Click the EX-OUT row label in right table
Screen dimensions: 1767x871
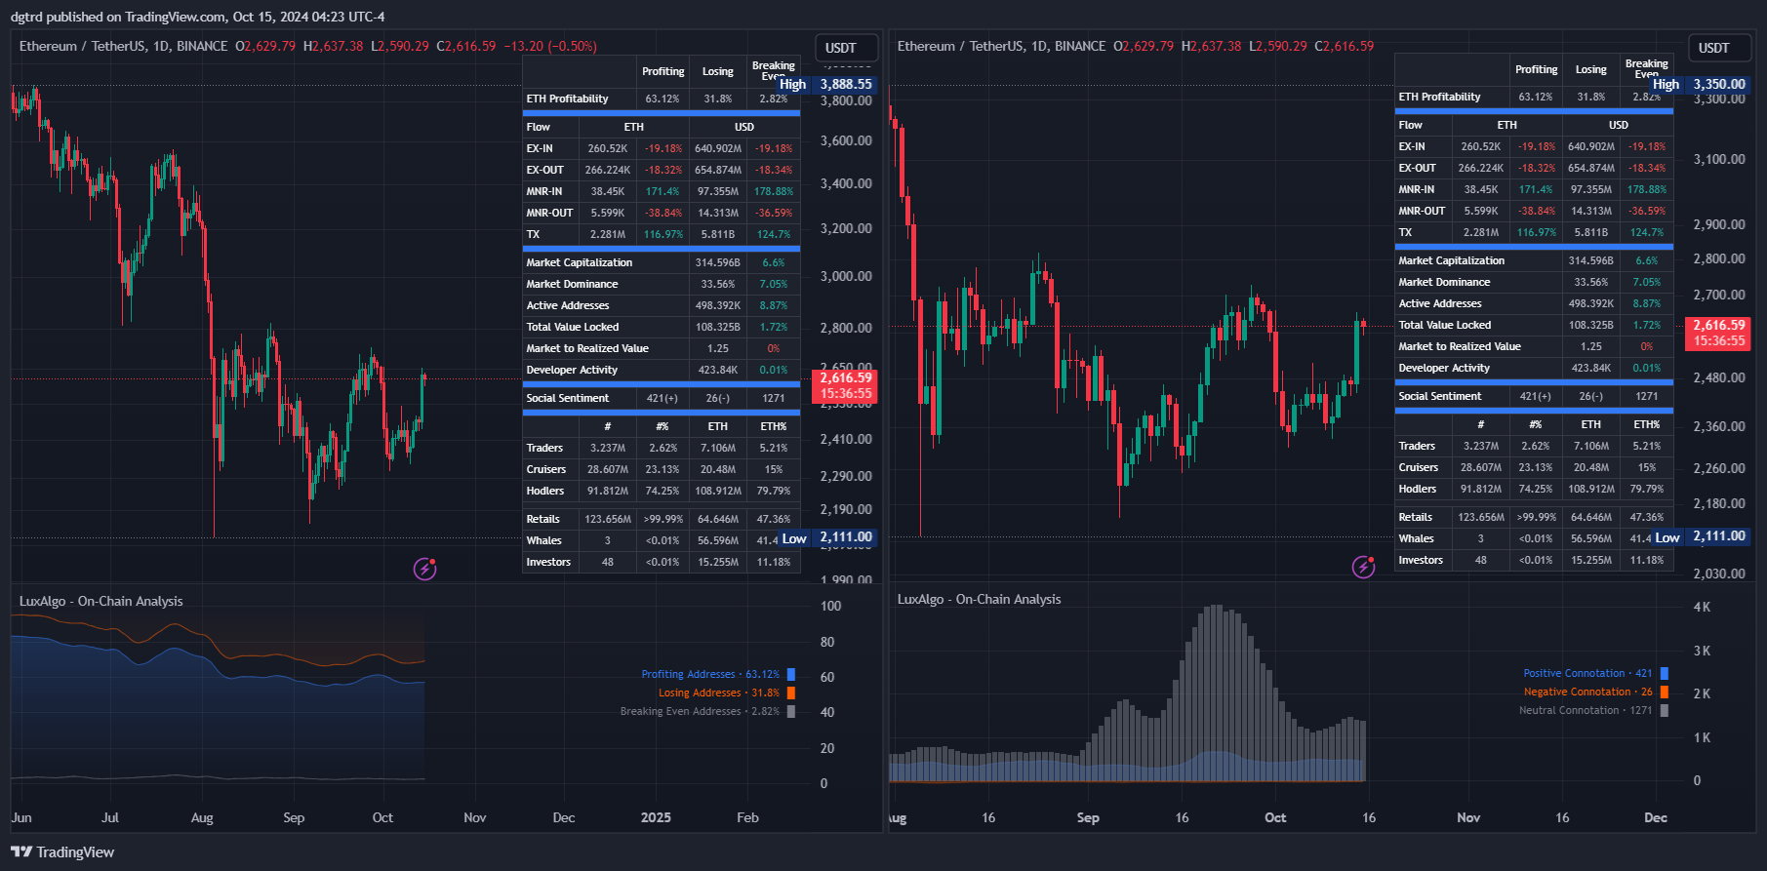pos(1417,168)
